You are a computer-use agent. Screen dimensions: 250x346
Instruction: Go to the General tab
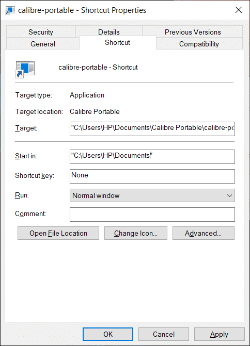coord(43,44)
